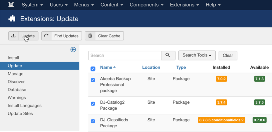Open the System dropdown menu
Screen dimensions: 272x132
32,5
